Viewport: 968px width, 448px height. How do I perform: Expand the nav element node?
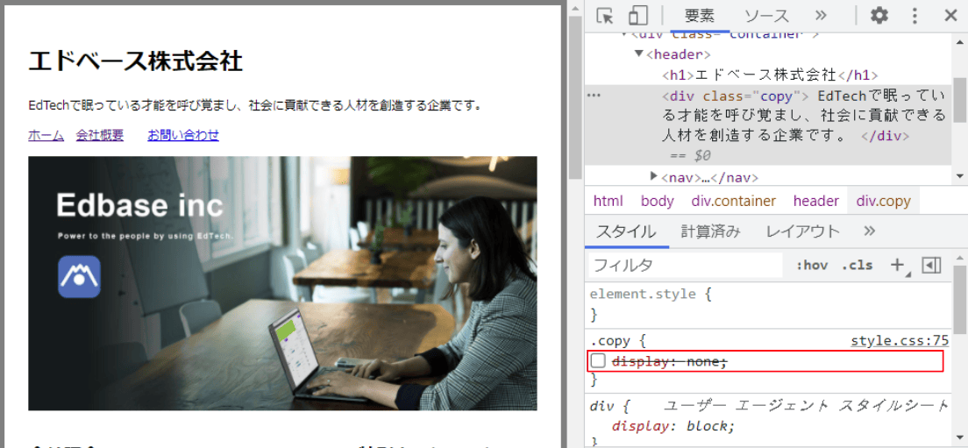pyautogui.click(x=654, y=176)
